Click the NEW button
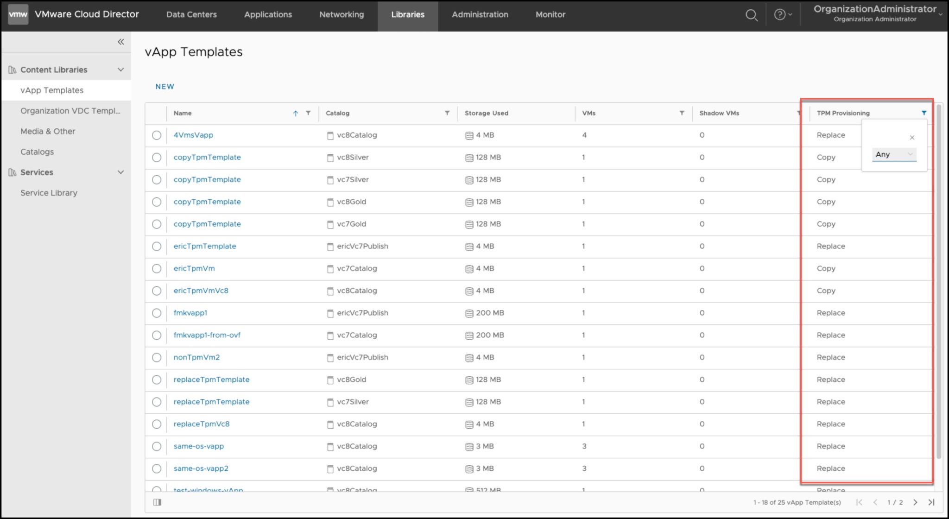The image size is (949, 519). (x=164, y=86)
